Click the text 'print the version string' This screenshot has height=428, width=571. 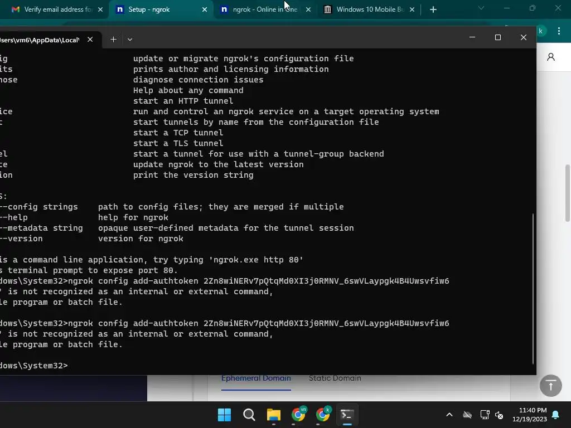(x=193, y=174)
